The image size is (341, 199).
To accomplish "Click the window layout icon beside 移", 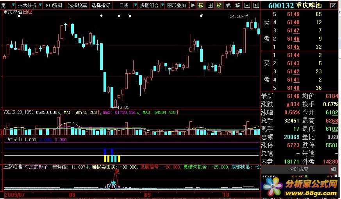I will [x=247, y=5].
